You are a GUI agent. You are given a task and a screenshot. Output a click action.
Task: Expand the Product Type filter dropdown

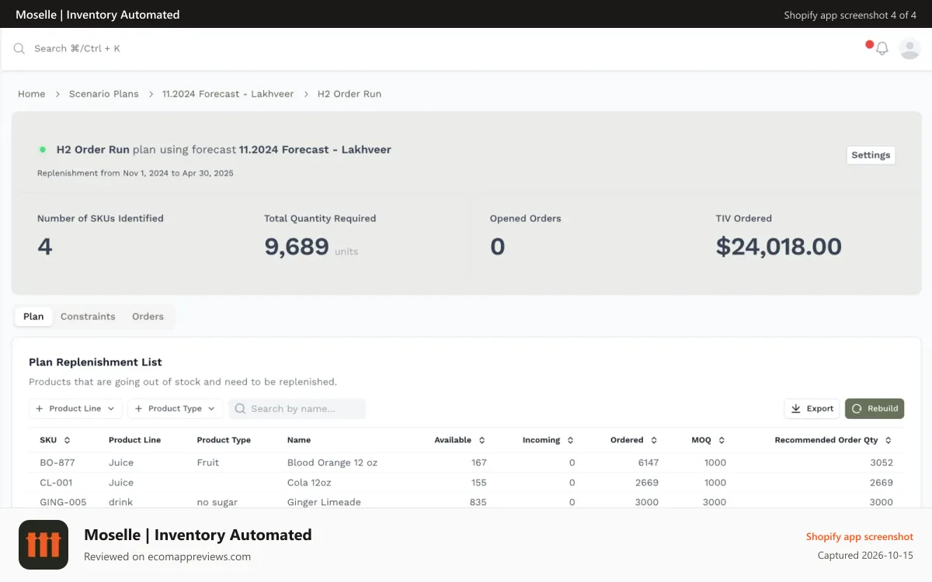(176, 408)
